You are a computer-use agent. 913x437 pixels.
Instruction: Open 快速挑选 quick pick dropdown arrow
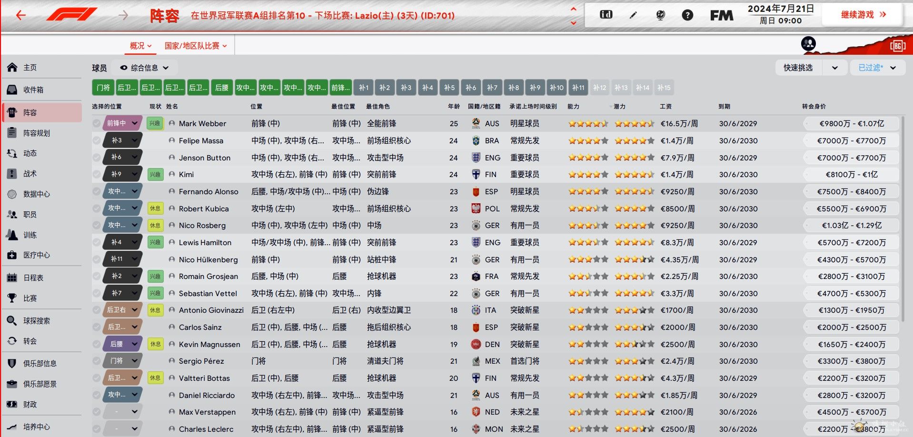click(x=834, y=68)
